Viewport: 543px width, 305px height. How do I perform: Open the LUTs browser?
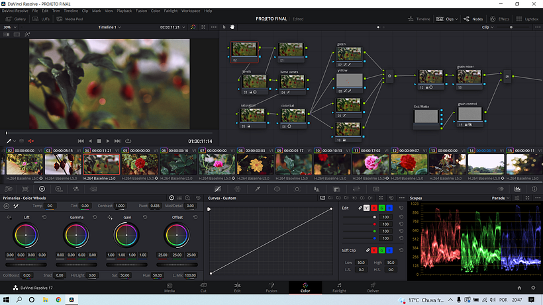coord(41,19)
